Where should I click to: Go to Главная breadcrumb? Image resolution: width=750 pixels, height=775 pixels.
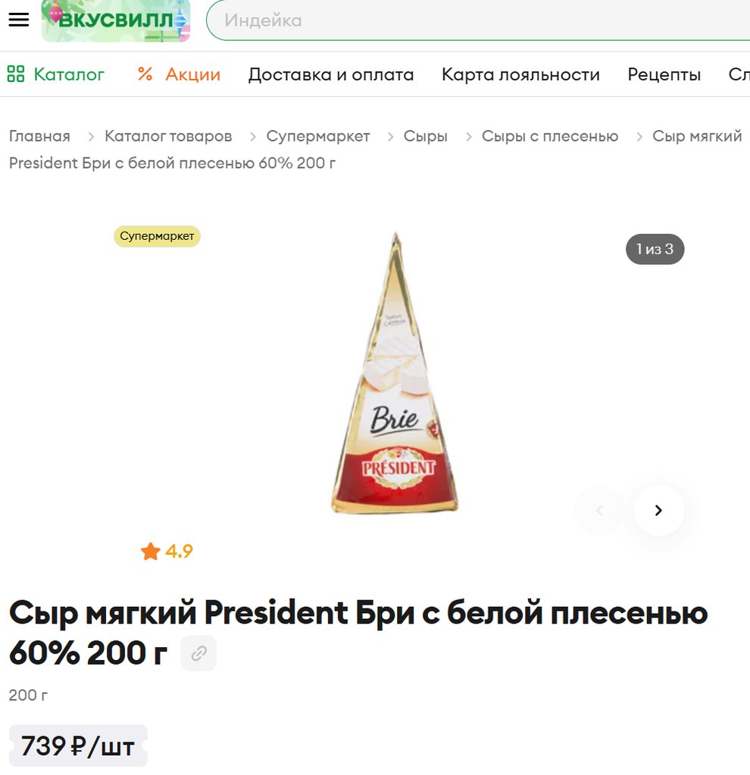coord(39,136)
